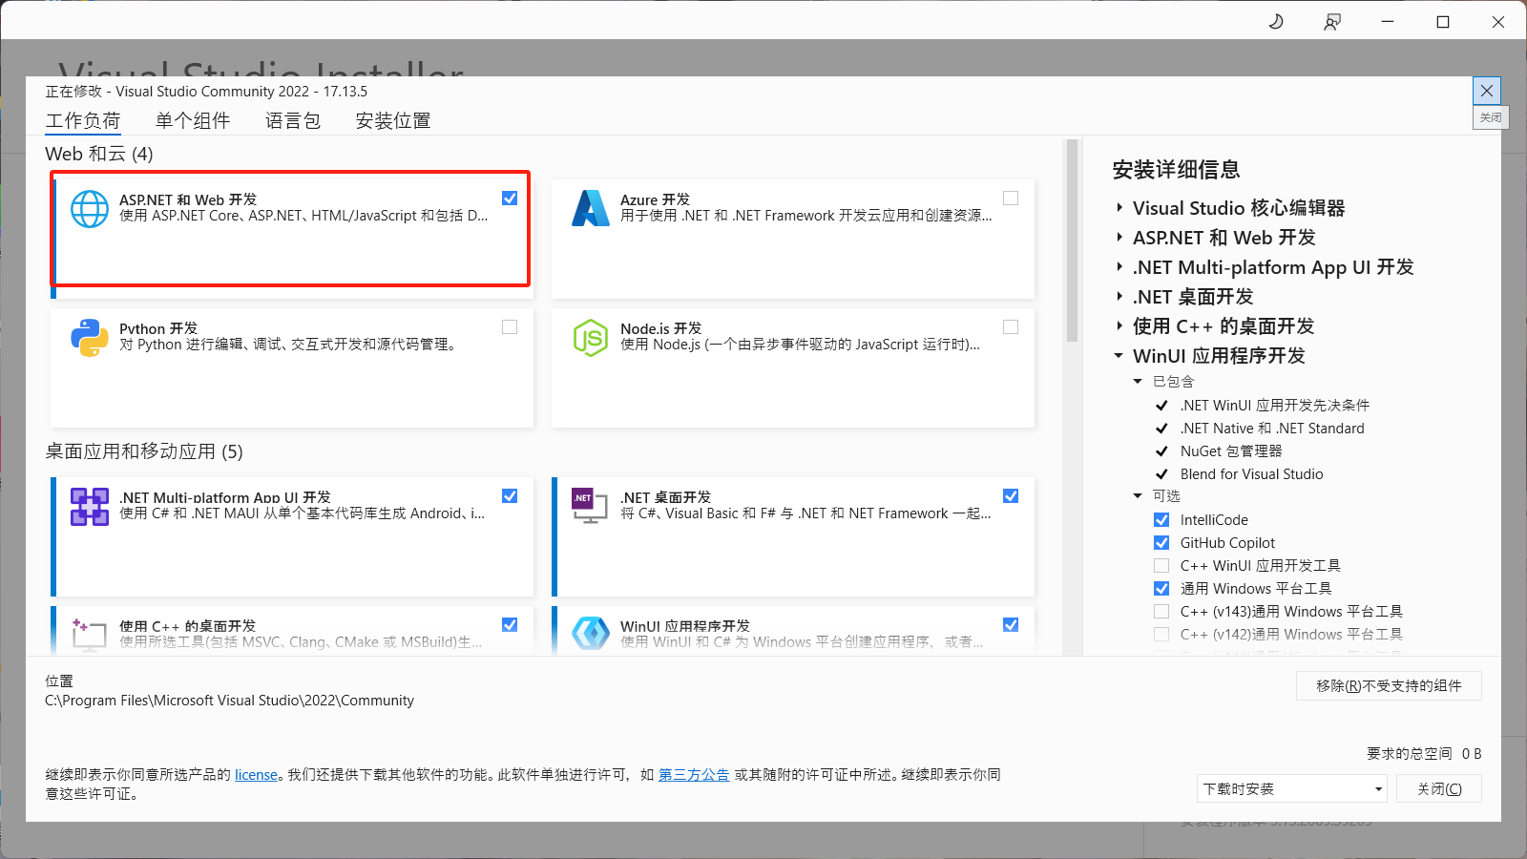Select .NET Native 和 .NET Standard item
This screenshot has height=859, width=1527.
[x=1272, y=429]
